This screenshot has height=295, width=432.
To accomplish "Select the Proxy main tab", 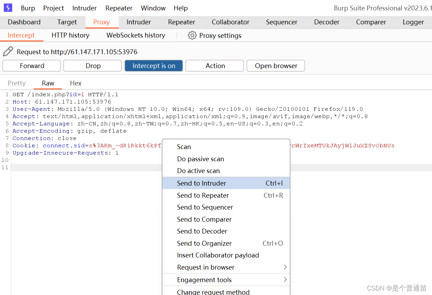I will pyautogui.click(x=102, y=22).
